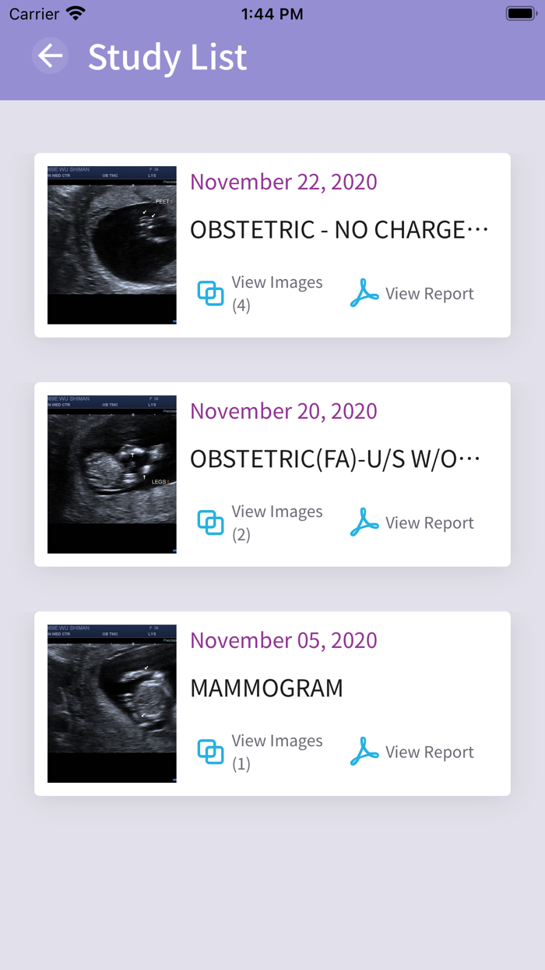Screen dimensions: 545x970
Task: Open the November 05 study thumbnail
Action: point(112,703)
